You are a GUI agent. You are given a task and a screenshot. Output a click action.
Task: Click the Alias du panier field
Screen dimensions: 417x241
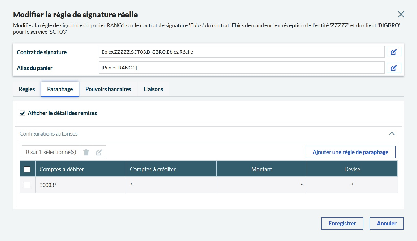click(x=241, y=68)
